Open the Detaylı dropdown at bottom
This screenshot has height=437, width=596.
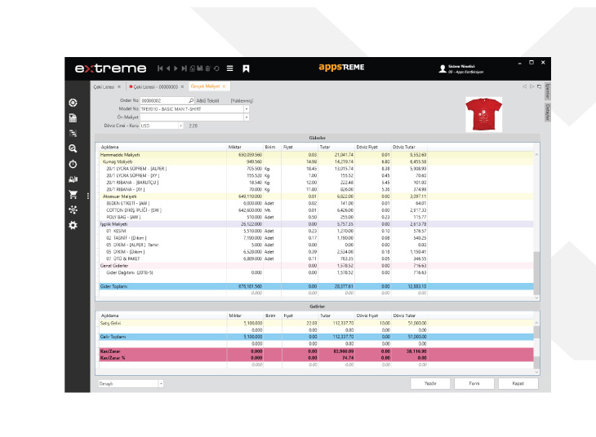click(x=161, y=384)
